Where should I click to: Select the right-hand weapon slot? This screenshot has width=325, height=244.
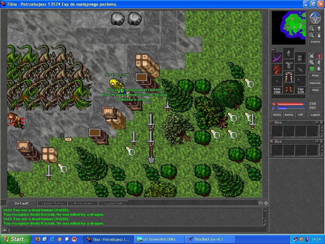[300, 70]
